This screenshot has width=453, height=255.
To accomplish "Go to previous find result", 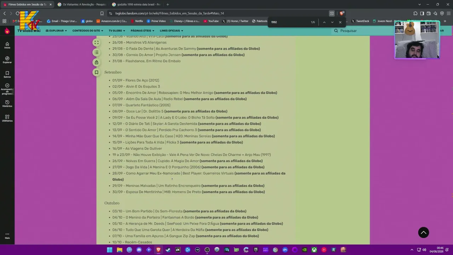I will [x=324, y=22].
